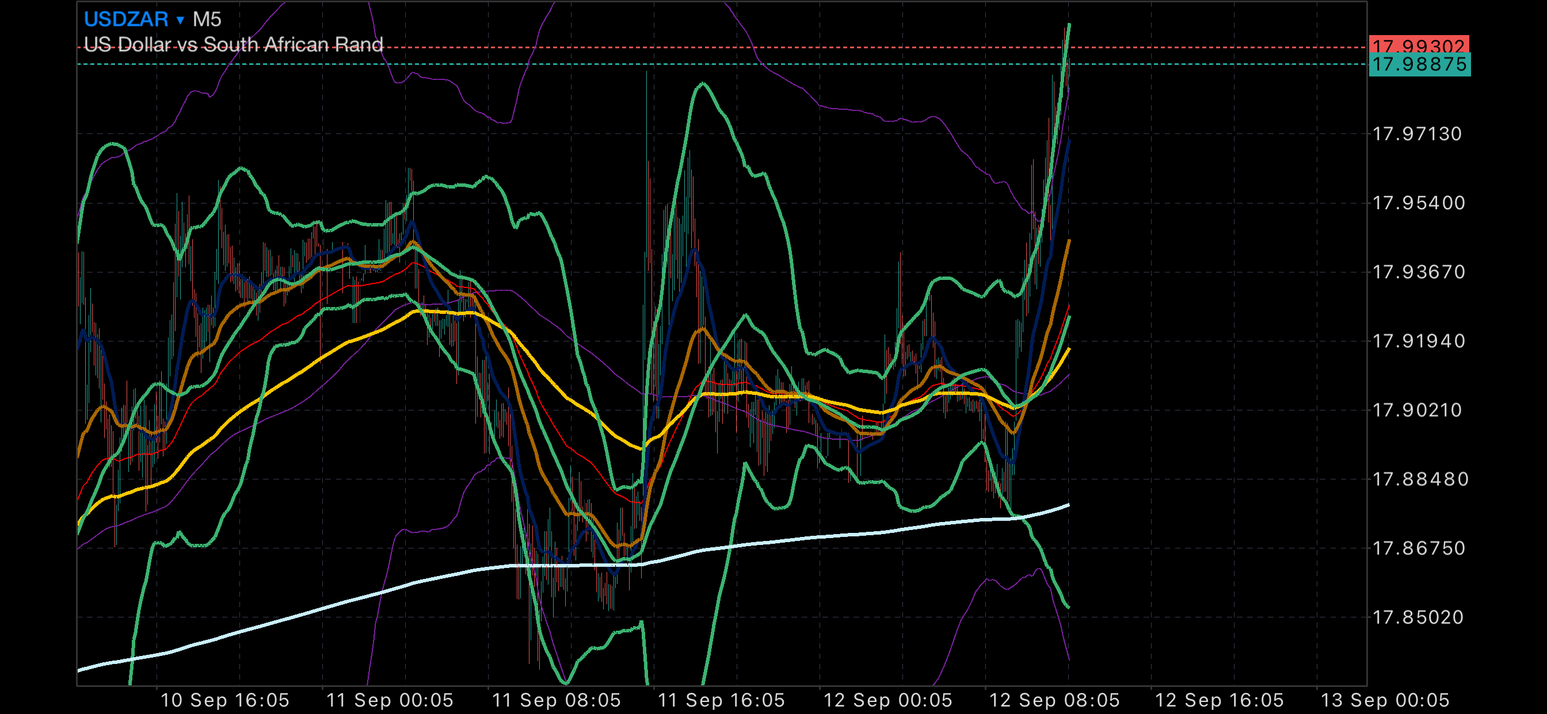This screenshot has width=1547, height=714.
Task: Select the 13 Sep 00:05 time label
Action: pyautogui.click(x=1385, y=700)
